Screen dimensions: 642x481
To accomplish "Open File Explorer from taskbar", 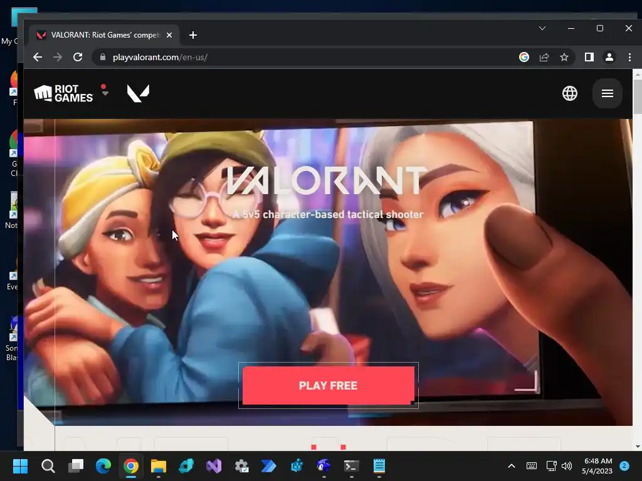I will point(159,466).
